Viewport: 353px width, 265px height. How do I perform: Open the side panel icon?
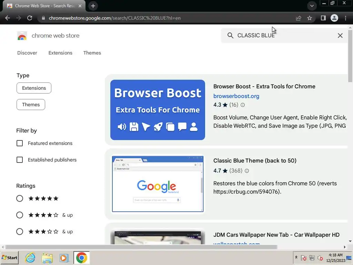323,18
